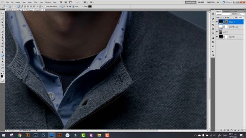
Task: Select the Type tool
Action: (3, 58)
